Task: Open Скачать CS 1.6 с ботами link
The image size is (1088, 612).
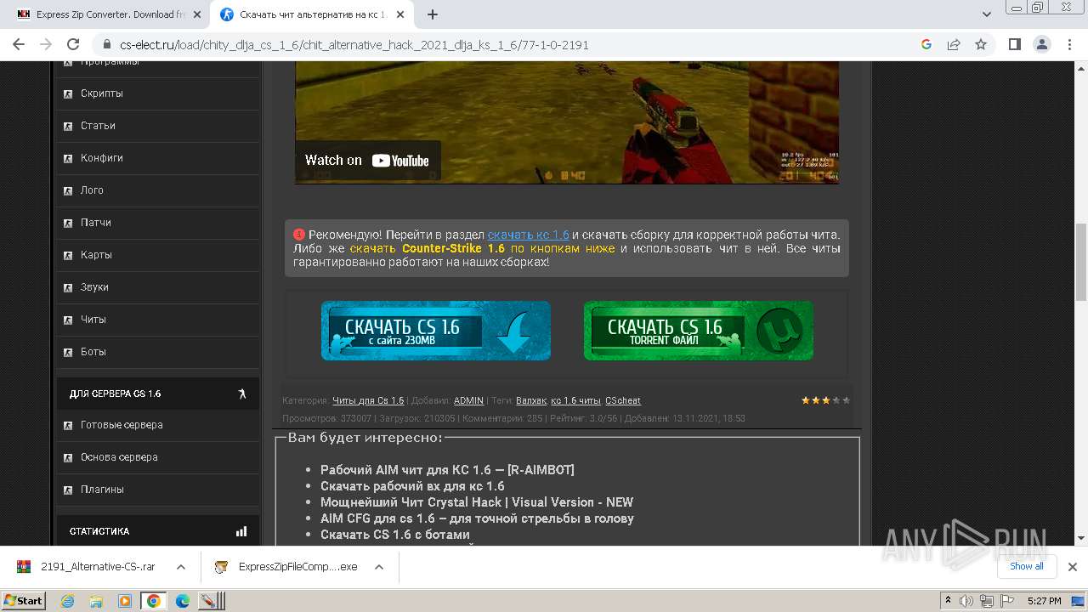Action: pyautogui.click(x=395, y=535)
